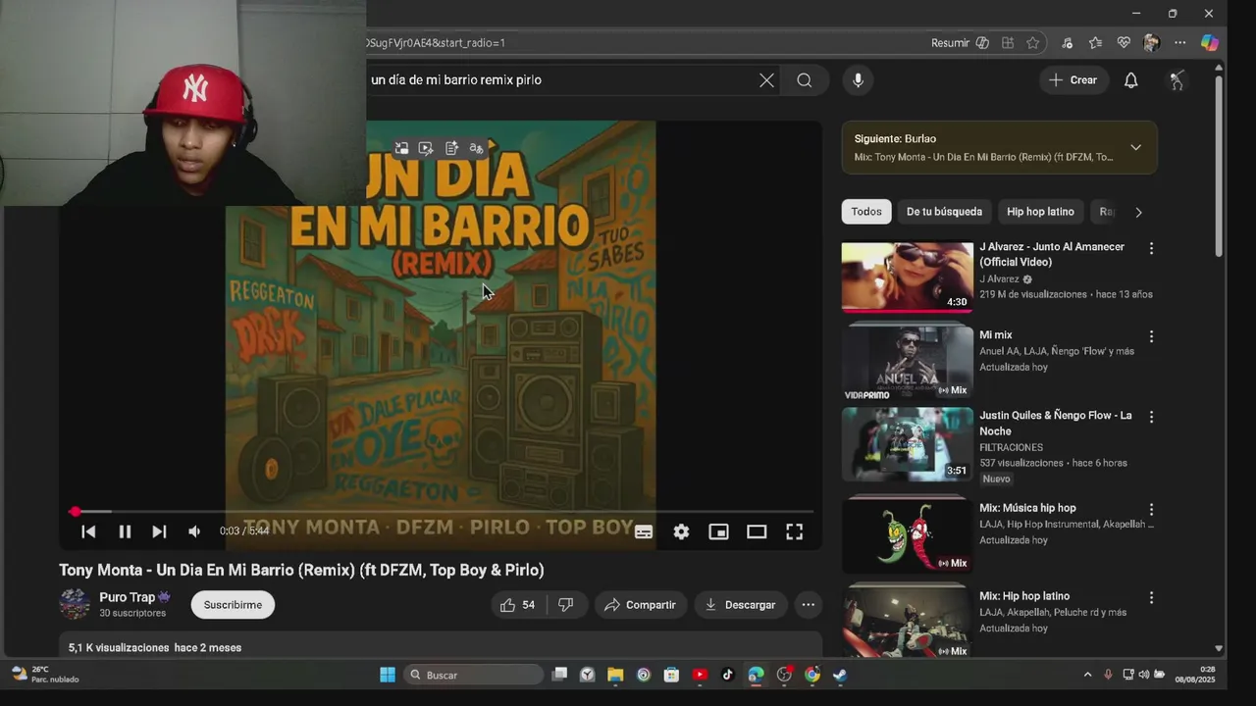
Task: Open Edge settings and more menu
Action: coord(1179,43)
